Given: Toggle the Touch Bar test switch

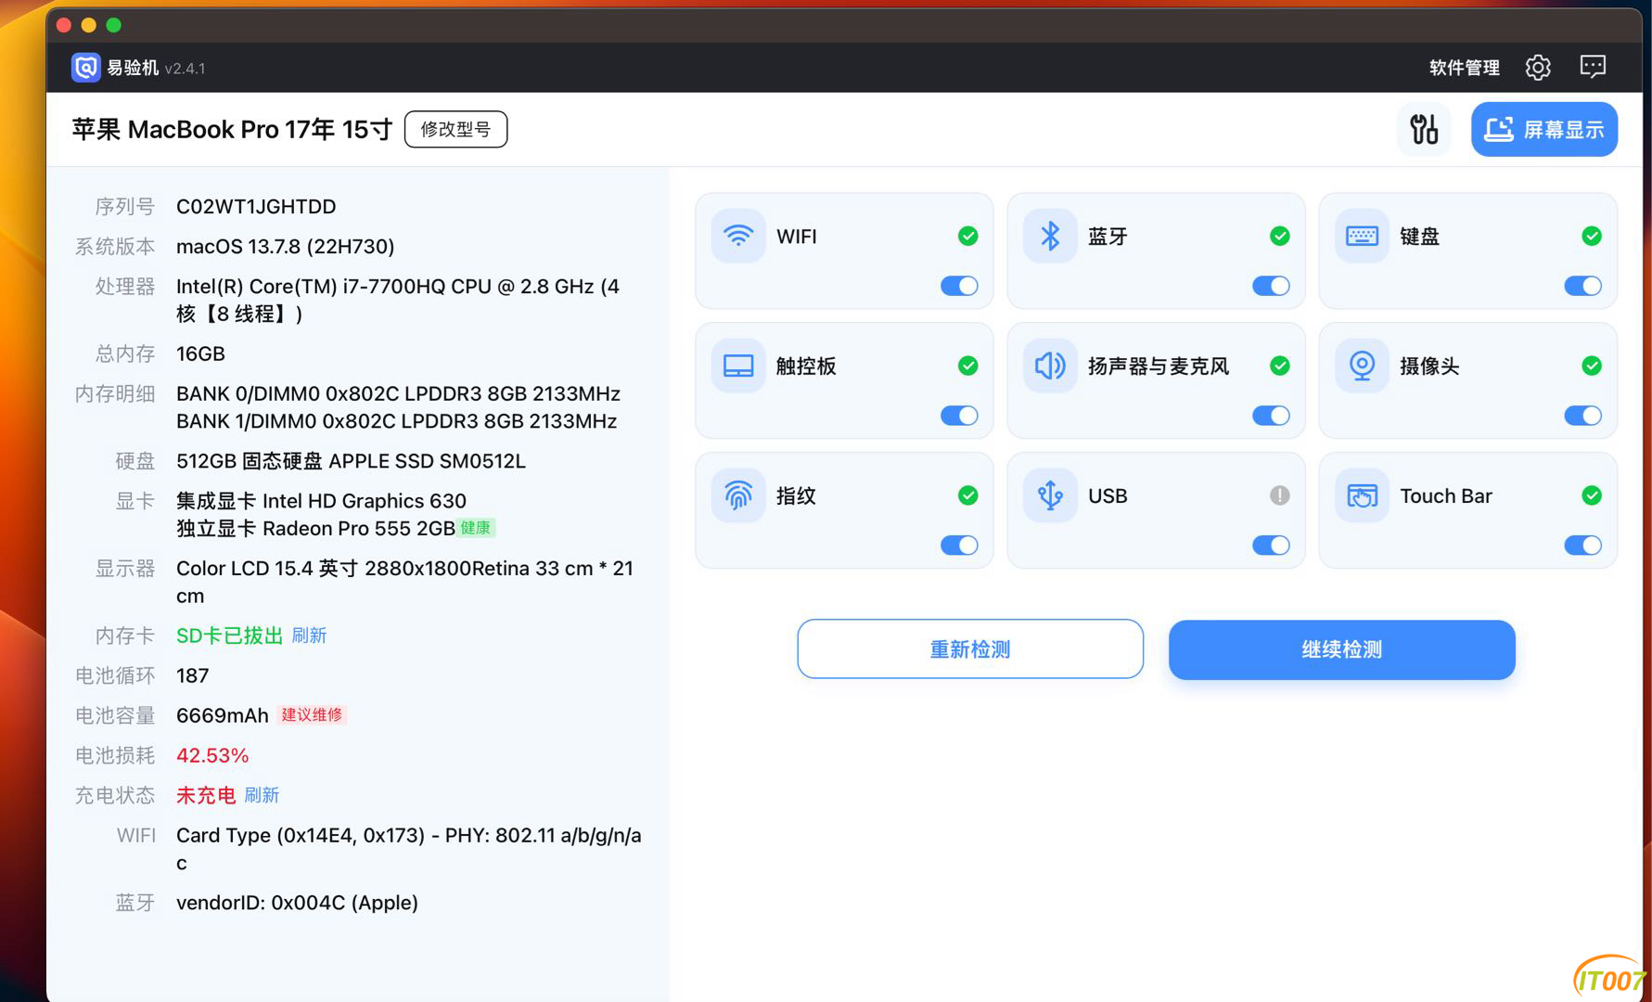Looking at the screenshot, I should point(1583,546).
